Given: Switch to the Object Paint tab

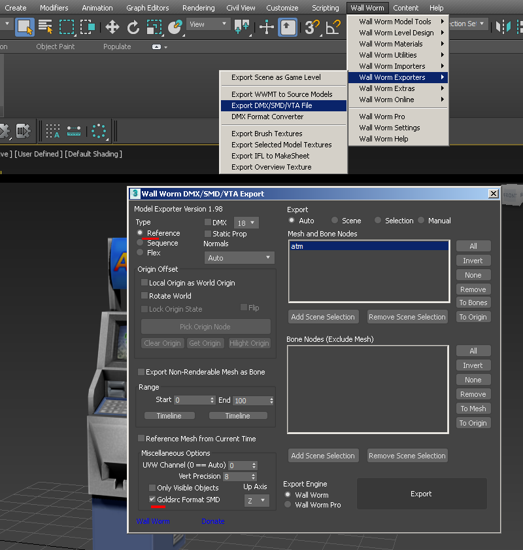Looking at the screenshot, I should (56, 46).
